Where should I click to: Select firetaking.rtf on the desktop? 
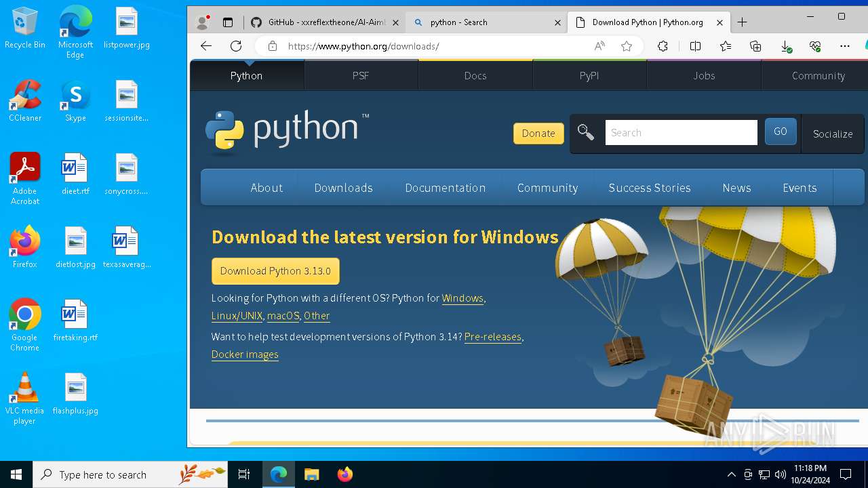click(75, 321)
